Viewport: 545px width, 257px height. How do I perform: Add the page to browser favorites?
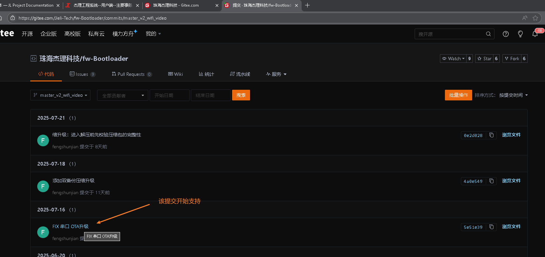(535, 18)
